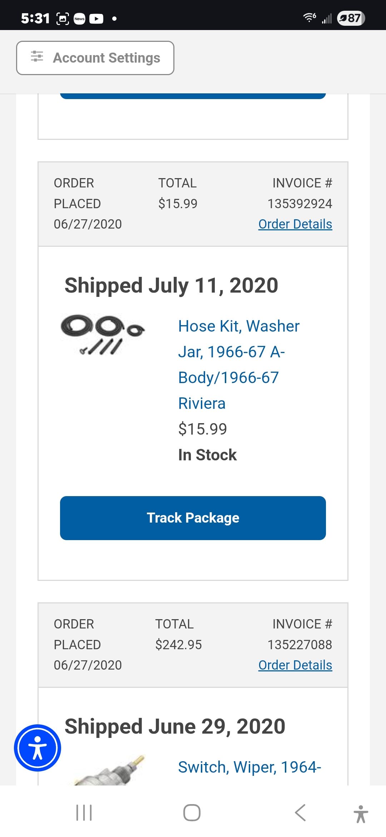This screenshot has width=386, height=837.
Task: Open Order Details for invoice 135392924
Action: click(295, 224)
